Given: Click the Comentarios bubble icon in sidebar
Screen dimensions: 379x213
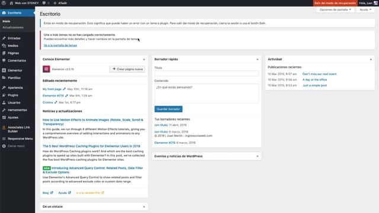Looking at the screenshot, I should click(4, 60).
